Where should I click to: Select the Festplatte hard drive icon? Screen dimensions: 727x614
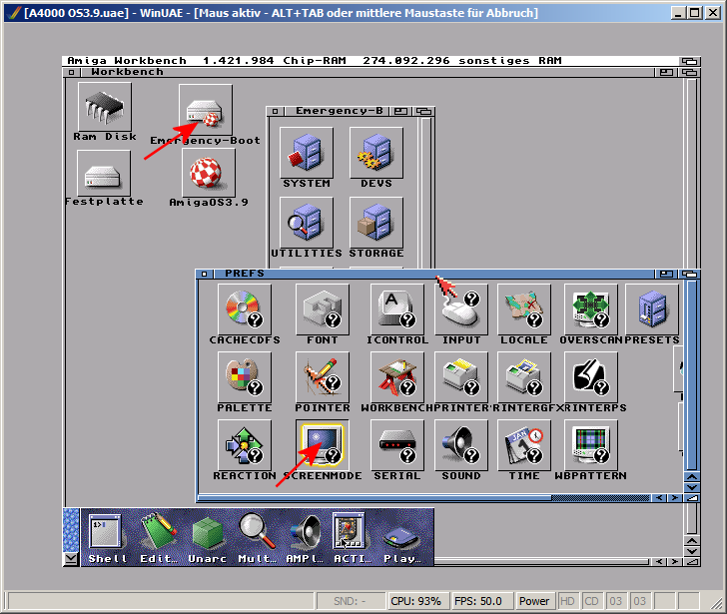click(x=104, y=174)
